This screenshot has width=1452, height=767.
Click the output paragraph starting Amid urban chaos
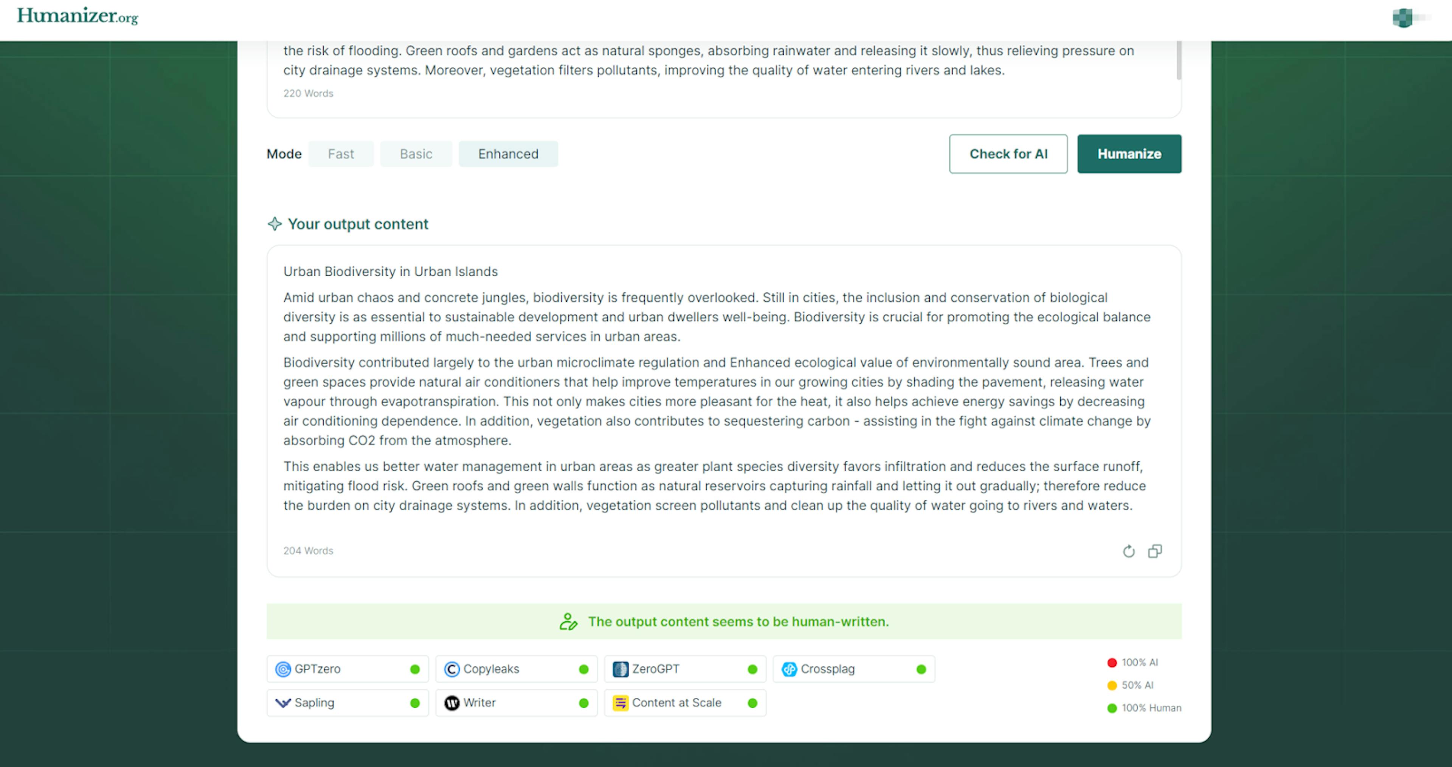[x=717, y=317]
